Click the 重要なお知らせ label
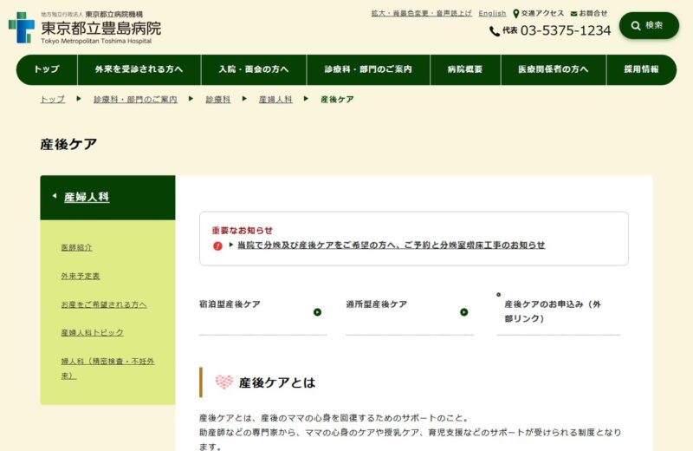 tap(243, 230)
